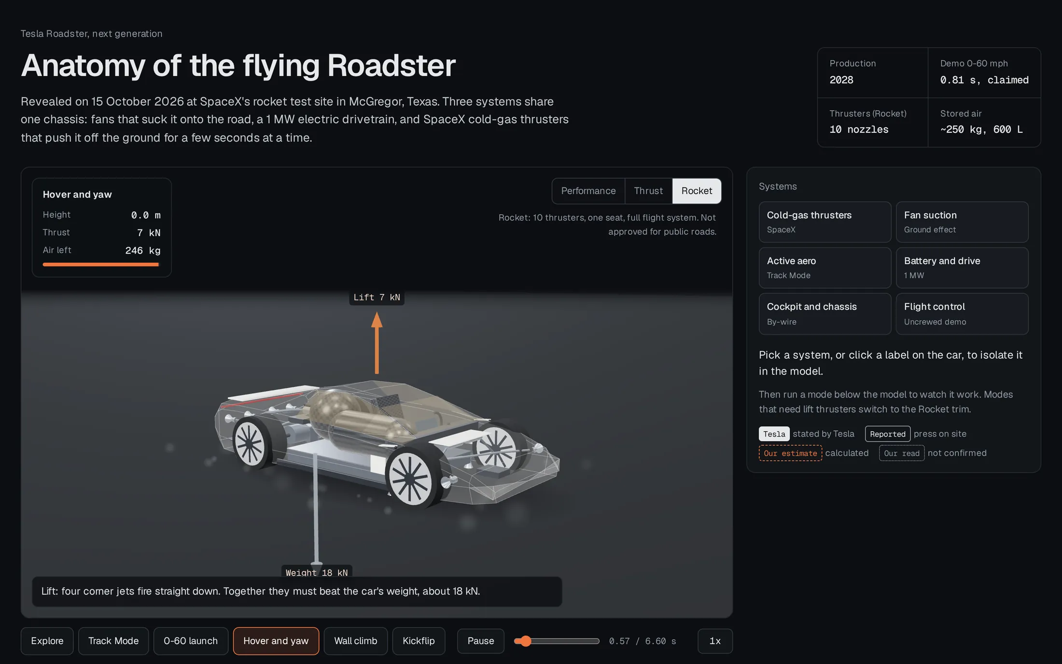1062x664 pixels.
Task: Click the Tesla source badge
Action: [x=774, y=434]
